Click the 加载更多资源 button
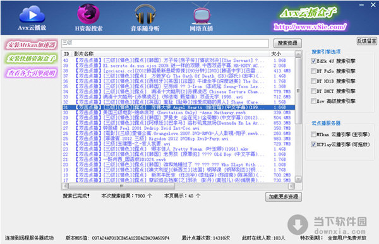The height and width of the screenshot is (244, 379). [283, 197]
